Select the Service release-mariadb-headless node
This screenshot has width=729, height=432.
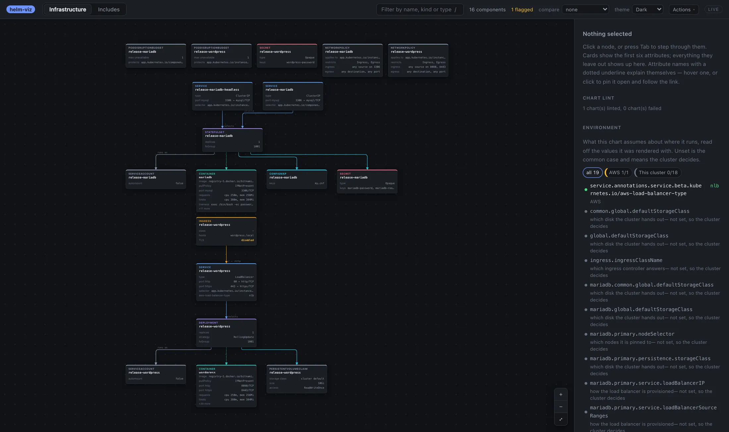(222, 96)
